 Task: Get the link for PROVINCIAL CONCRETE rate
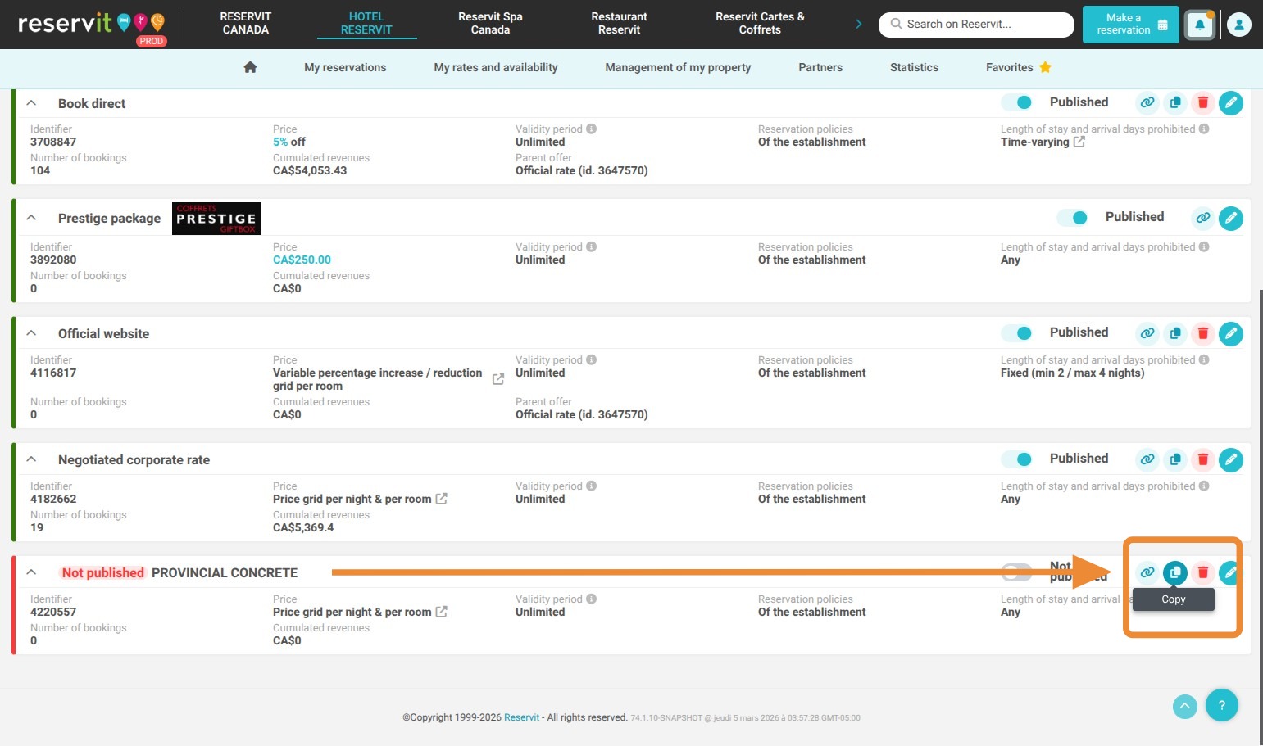pos(1147,572)
